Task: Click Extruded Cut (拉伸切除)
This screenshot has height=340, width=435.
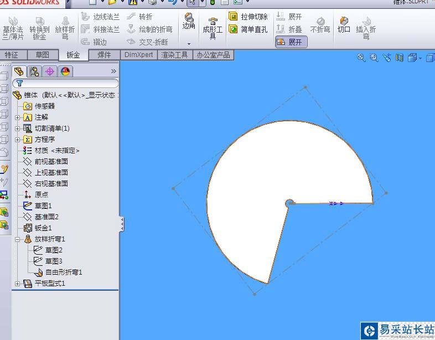Action: pos(248,17)
